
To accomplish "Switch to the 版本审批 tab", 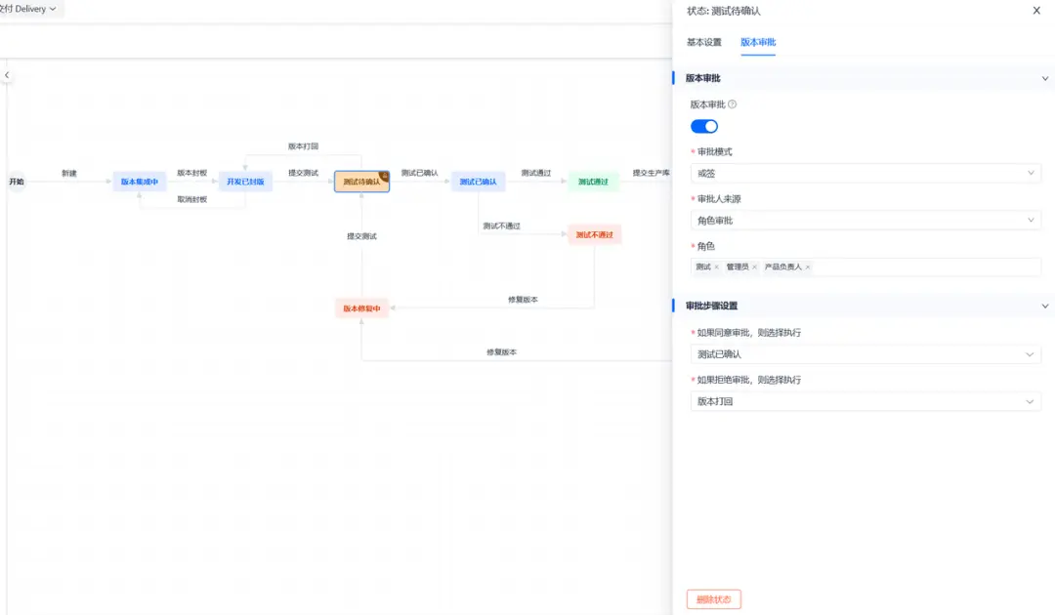I will click(x=758, y=42).
